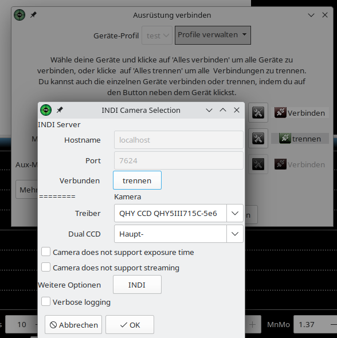
Task: Click the pin icon in INDI Camera Selection titlebar
Action: click(60, 110)
